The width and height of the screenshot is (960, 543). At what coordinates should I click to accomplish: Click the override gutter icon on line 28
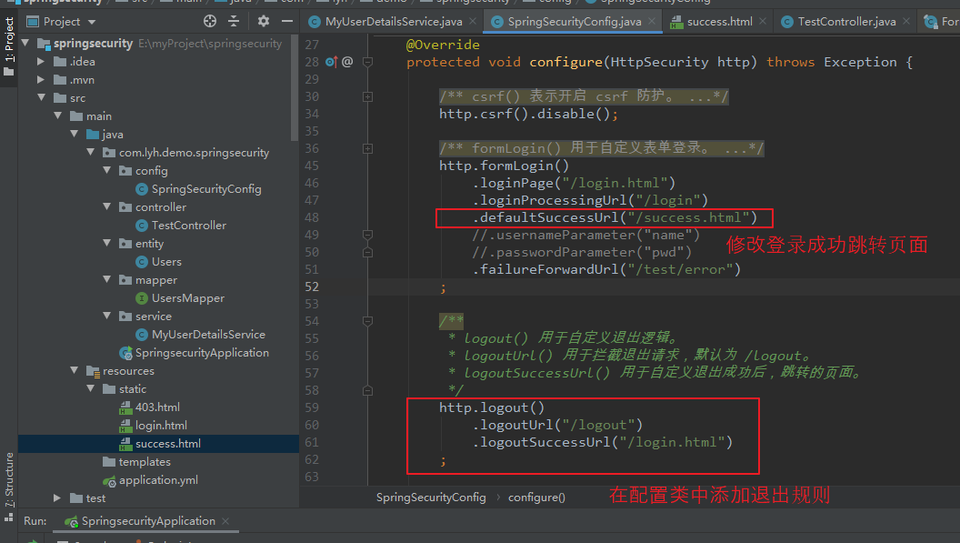coord(331,62)
